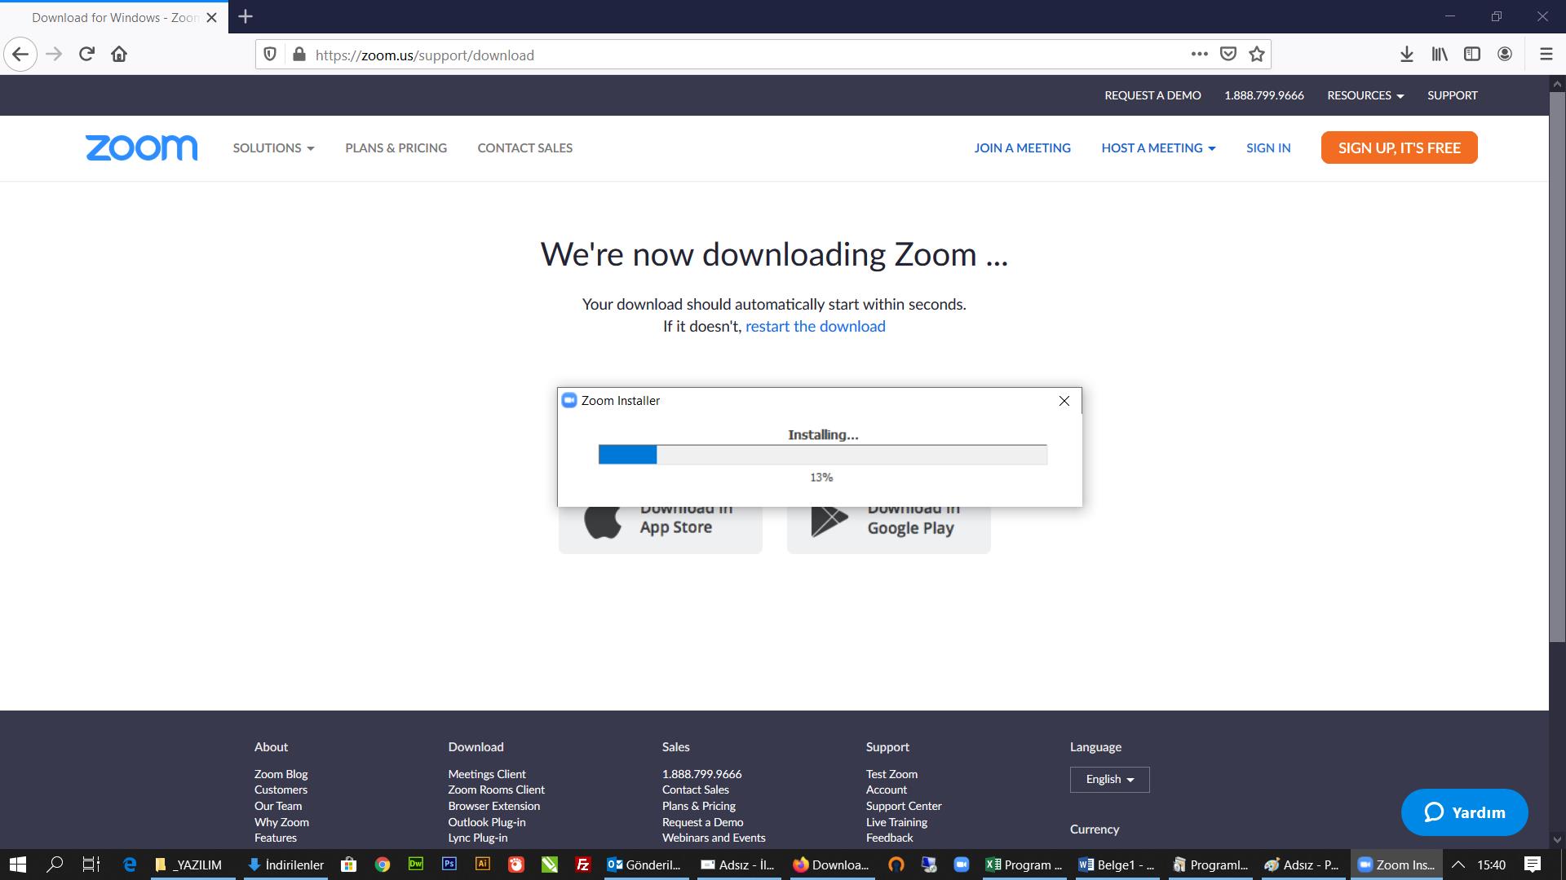
Task: Expand the Host a Meeting dropdown
Action: 1158,147
